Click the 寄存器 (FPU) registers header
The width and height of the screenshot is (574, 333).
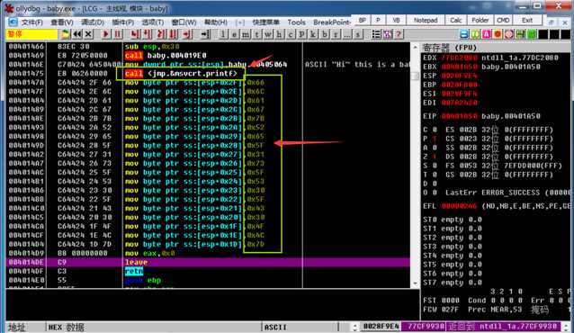click(496, 48)
